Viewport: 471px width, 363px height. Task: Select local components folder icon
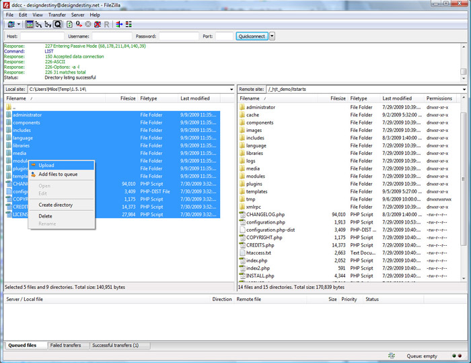point(8,123)
